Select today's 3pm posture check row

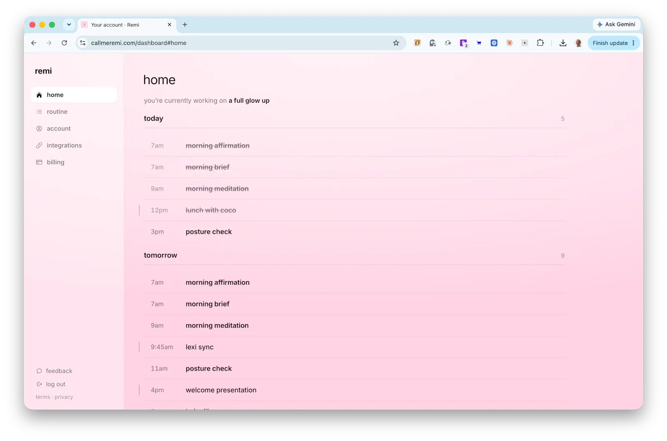click(x=354, y=232)
